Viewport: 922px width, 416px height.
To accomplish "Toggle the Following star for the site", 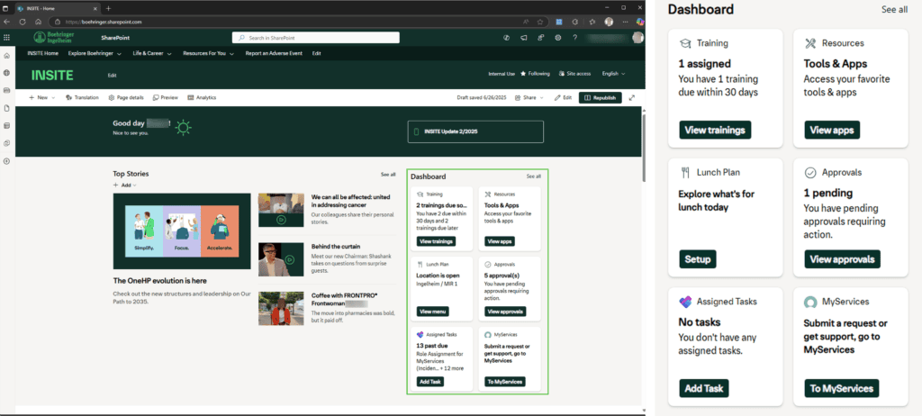I will [535, 74].
